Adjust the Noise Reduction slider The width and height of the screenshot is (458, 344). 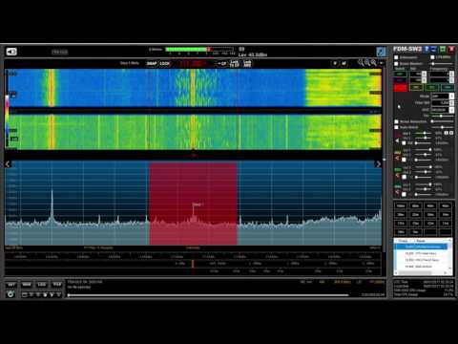(x=443, y=121)
